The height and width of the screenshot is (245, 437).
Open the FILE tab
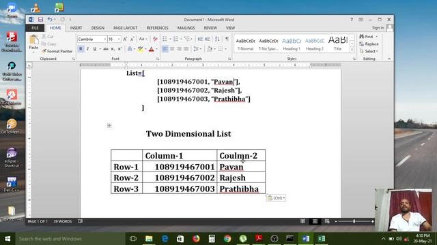pyautogui.click(x=35, y=28)
